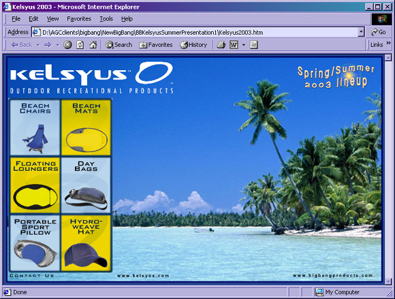
Task: Open the Forward history dropdown arrow
Action: 58,45
